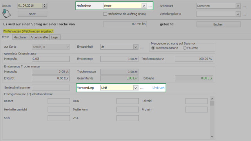Click the quality list scrollbar up arrow
251x141 pixels.
point(212,99)
